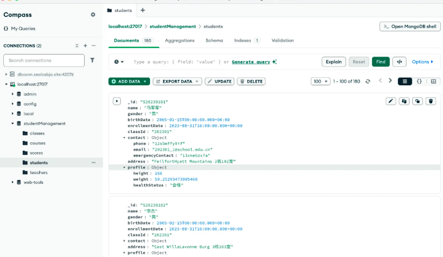Screen dimensions: 443x257
Task: Open a new tab with plus
Action: [x=142, y=10]
